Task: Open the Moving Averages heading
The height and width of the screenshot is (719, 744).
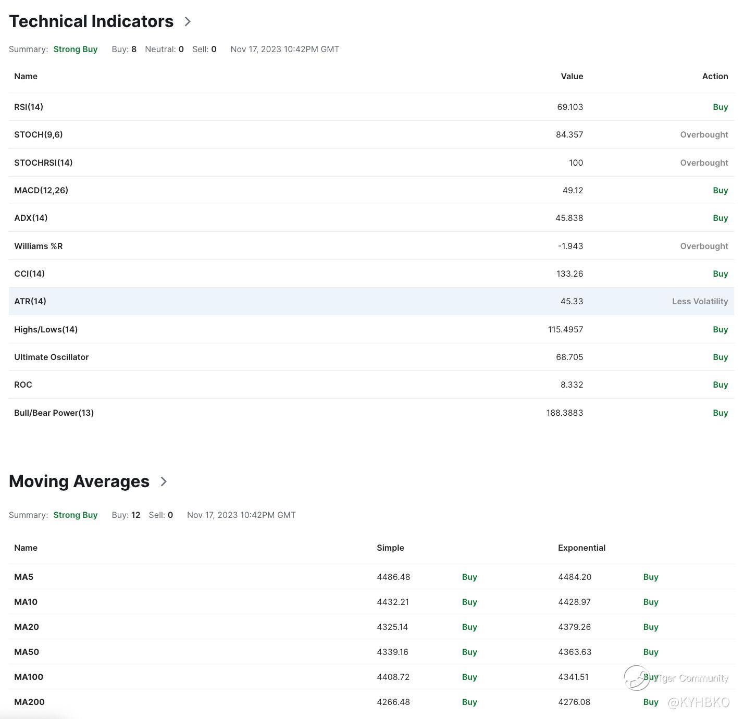Action: (79, 481)
